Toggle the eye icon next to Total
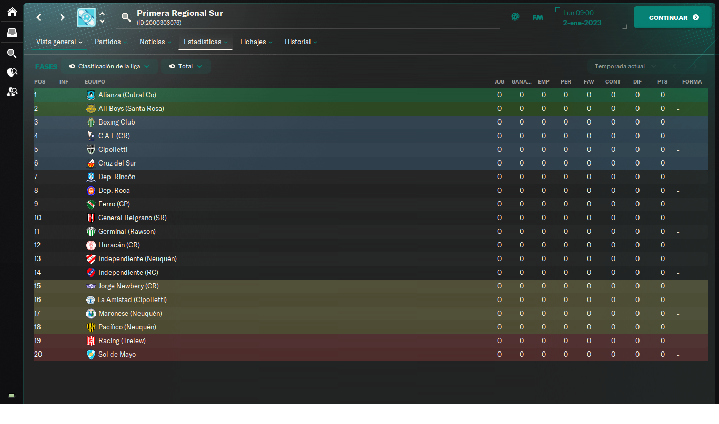 pyautogui.click(x=172, y=66)
